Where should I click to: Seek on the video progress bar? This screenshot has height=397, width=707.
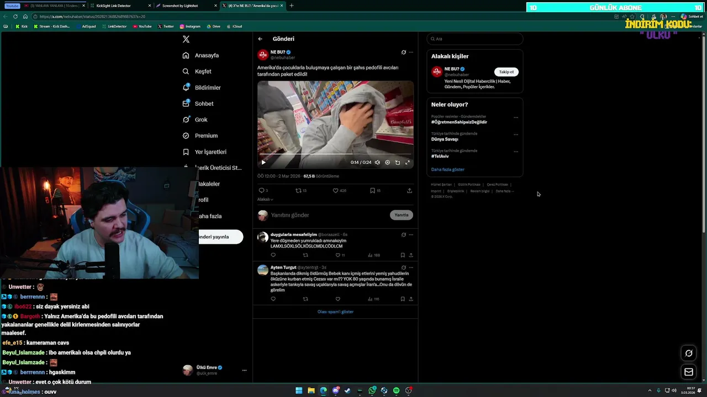tap(335, 154)
